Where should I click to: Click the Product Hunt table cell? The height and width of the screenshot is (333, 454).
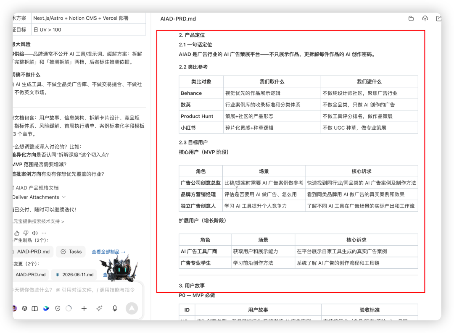(201, 116)
